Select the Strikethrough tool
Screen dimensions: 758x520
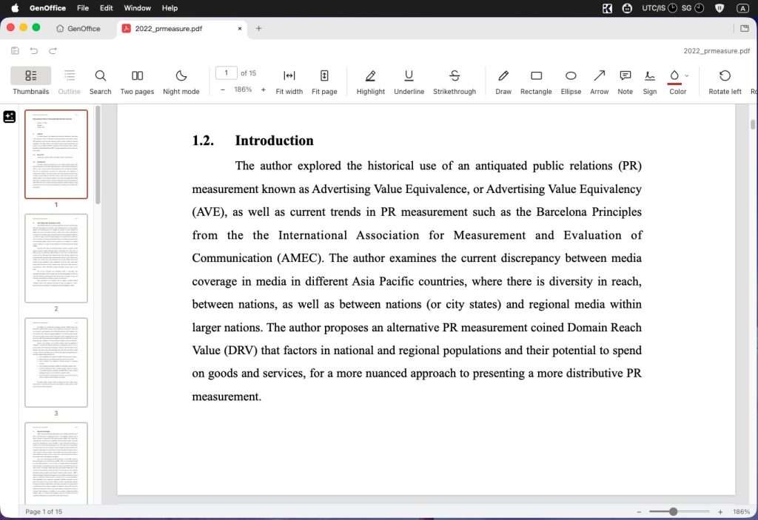click(x=454, y=81)
